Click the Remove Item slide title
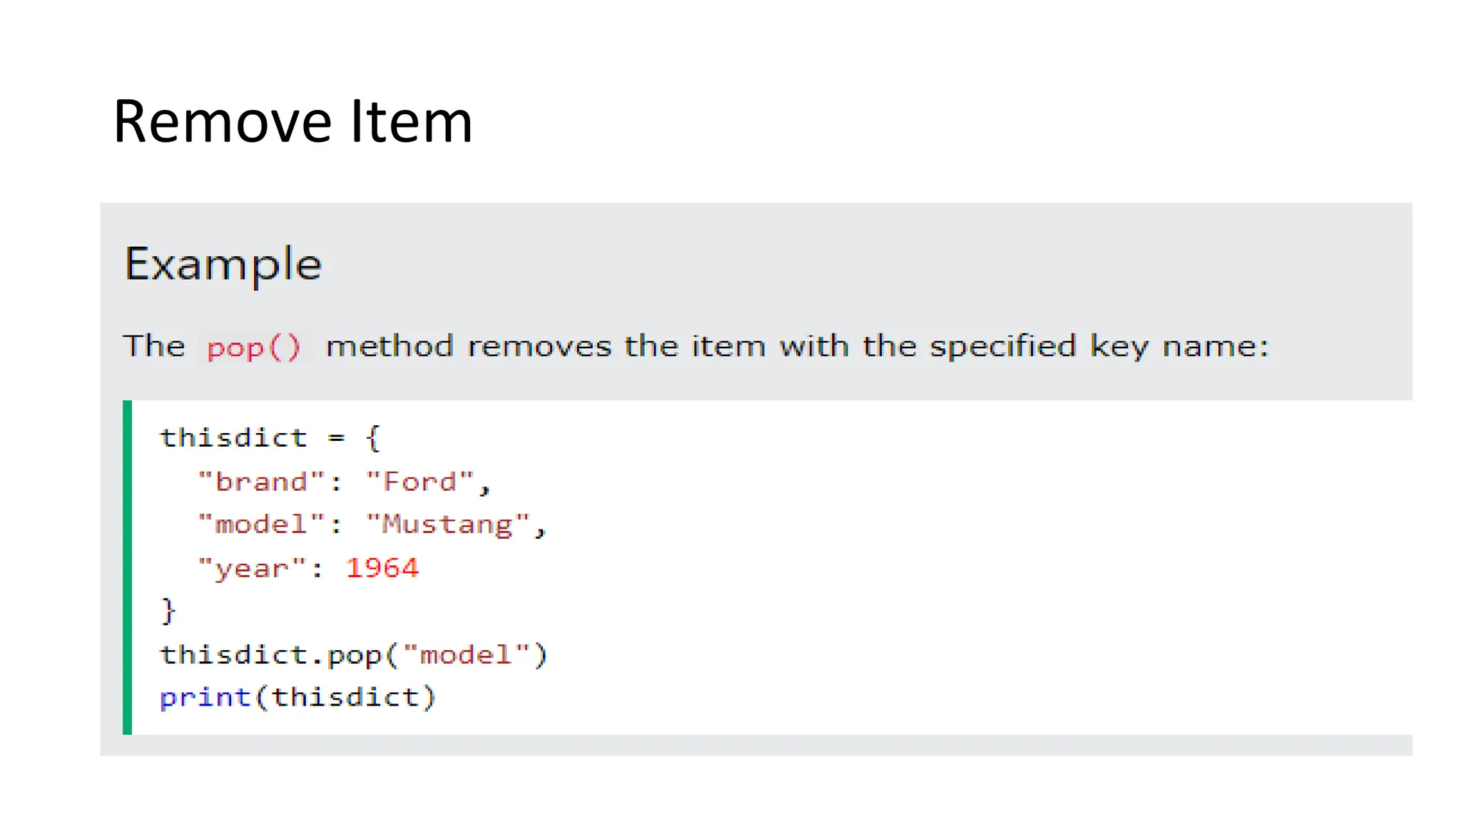This screenshot has height=822, width=1461. [x=292, y=122]
